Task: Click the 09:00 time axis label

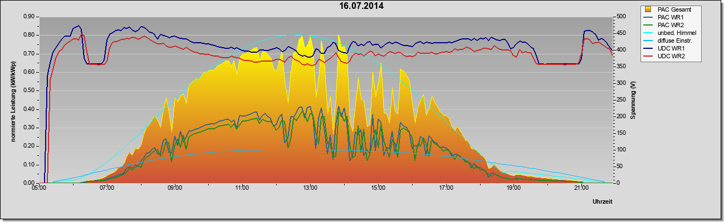Action: (174, 189)
